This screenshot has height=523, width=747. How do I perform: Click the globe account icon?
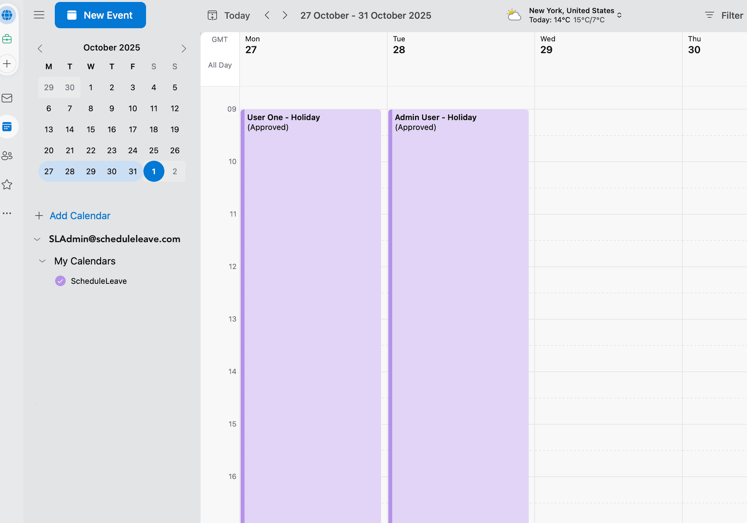pos(7,15)
